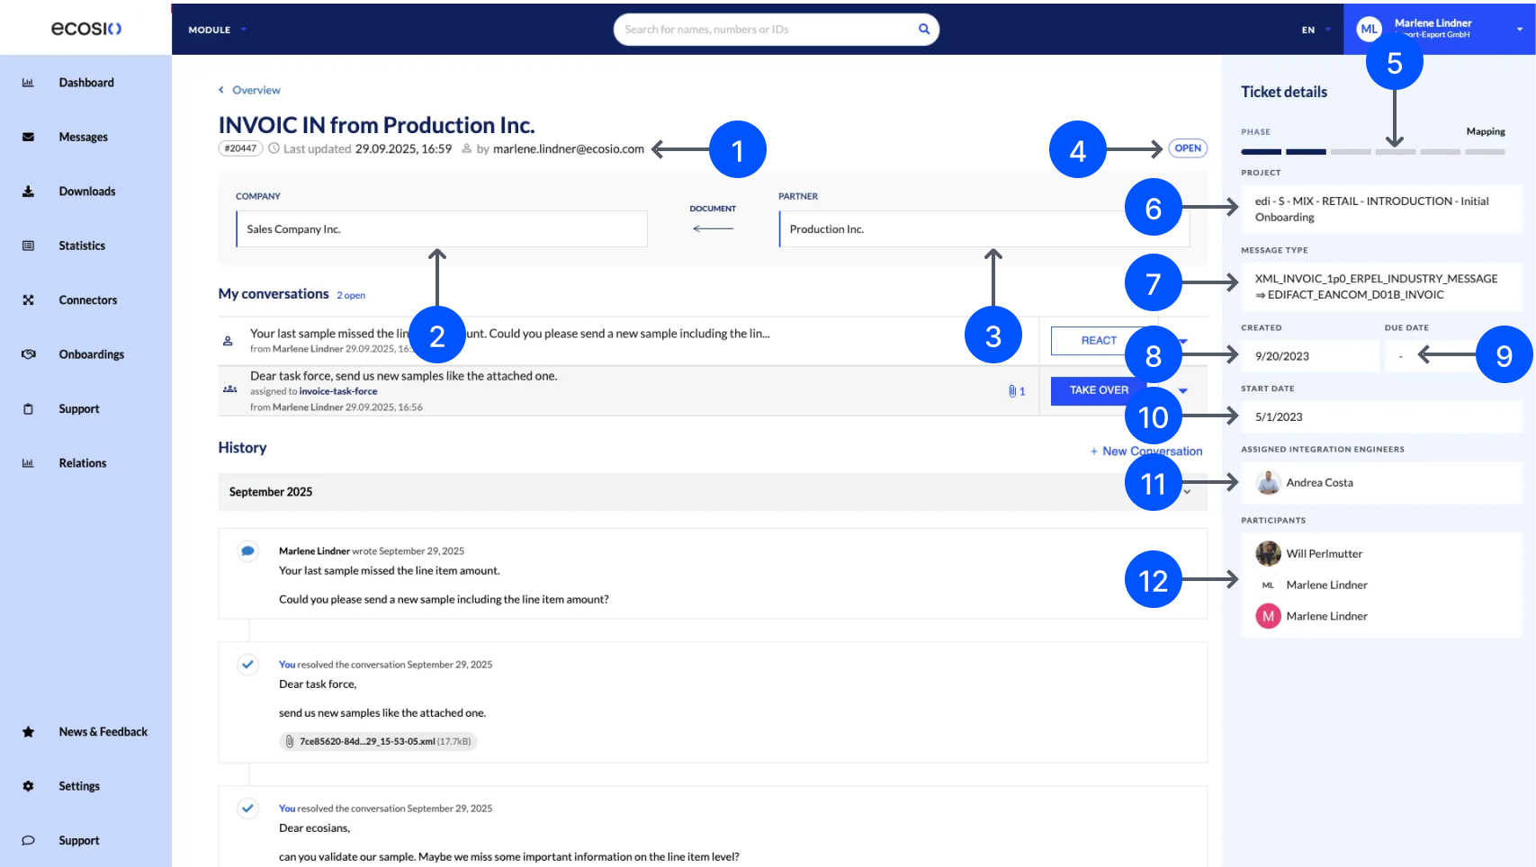Click the ML user avatar in header
Viewport: 1536px width, 867px height.
click(x=1369, y=29)
